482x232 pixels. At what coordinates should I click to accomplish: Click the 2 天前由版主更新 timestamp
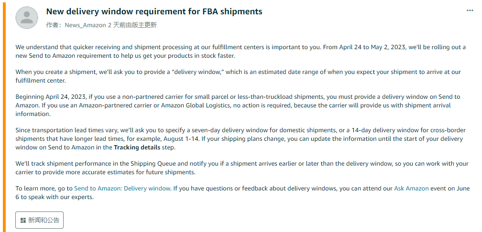point(132,25)
